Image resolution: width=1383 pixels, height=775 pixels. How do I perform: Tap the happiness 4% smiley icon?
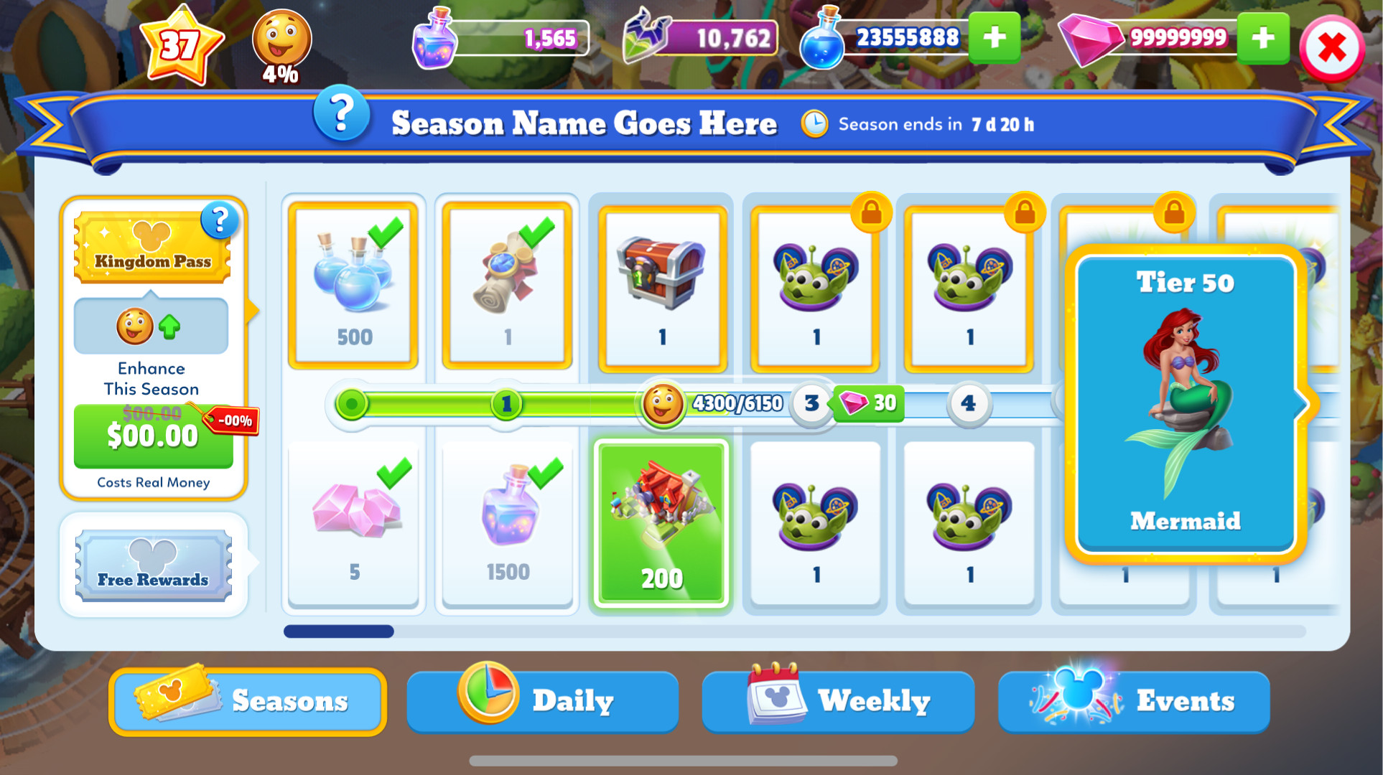(281, 45)
